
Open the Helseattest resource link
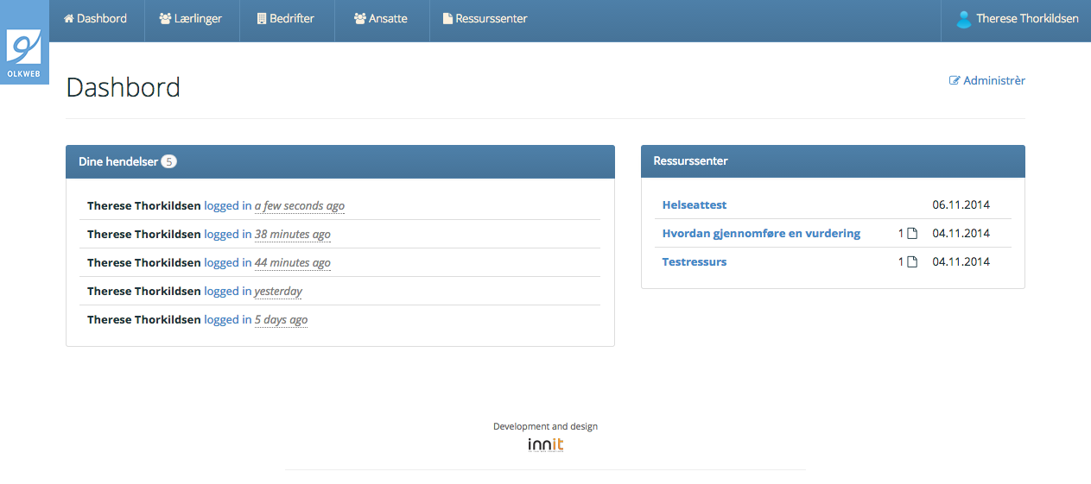(x=695, y=205)
